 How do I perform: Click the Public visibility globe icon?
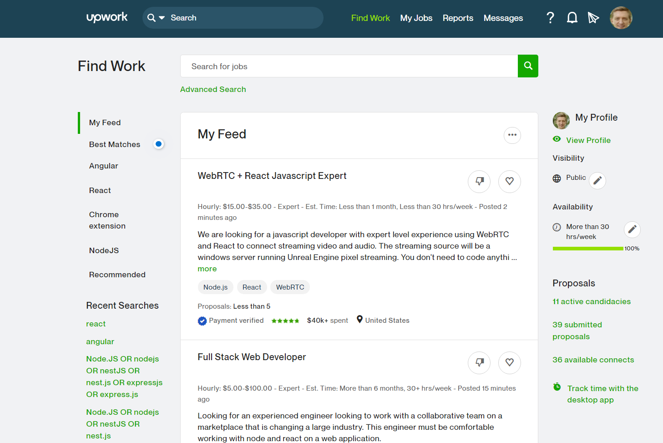click(557, 178)
